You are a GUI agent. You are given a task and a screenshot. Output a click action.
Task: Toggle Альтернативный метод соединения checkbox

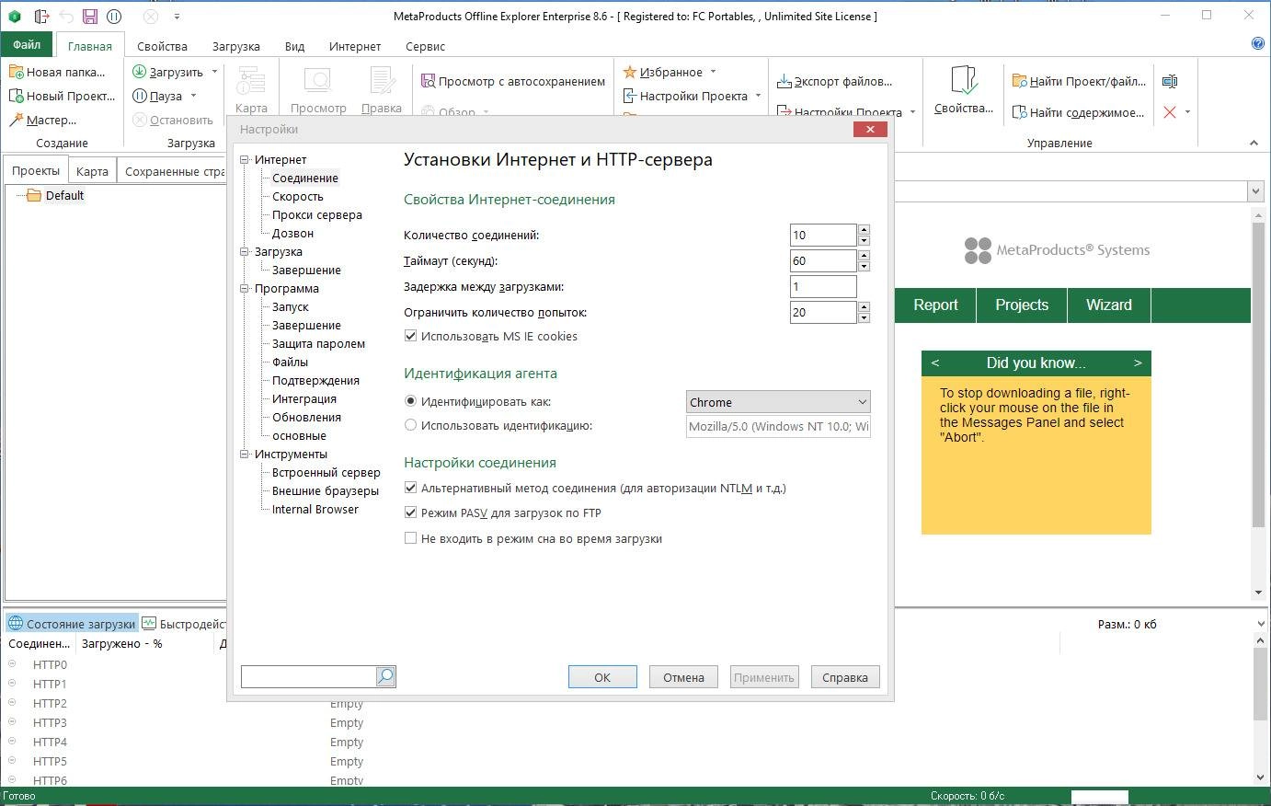[x=410, y=488]
